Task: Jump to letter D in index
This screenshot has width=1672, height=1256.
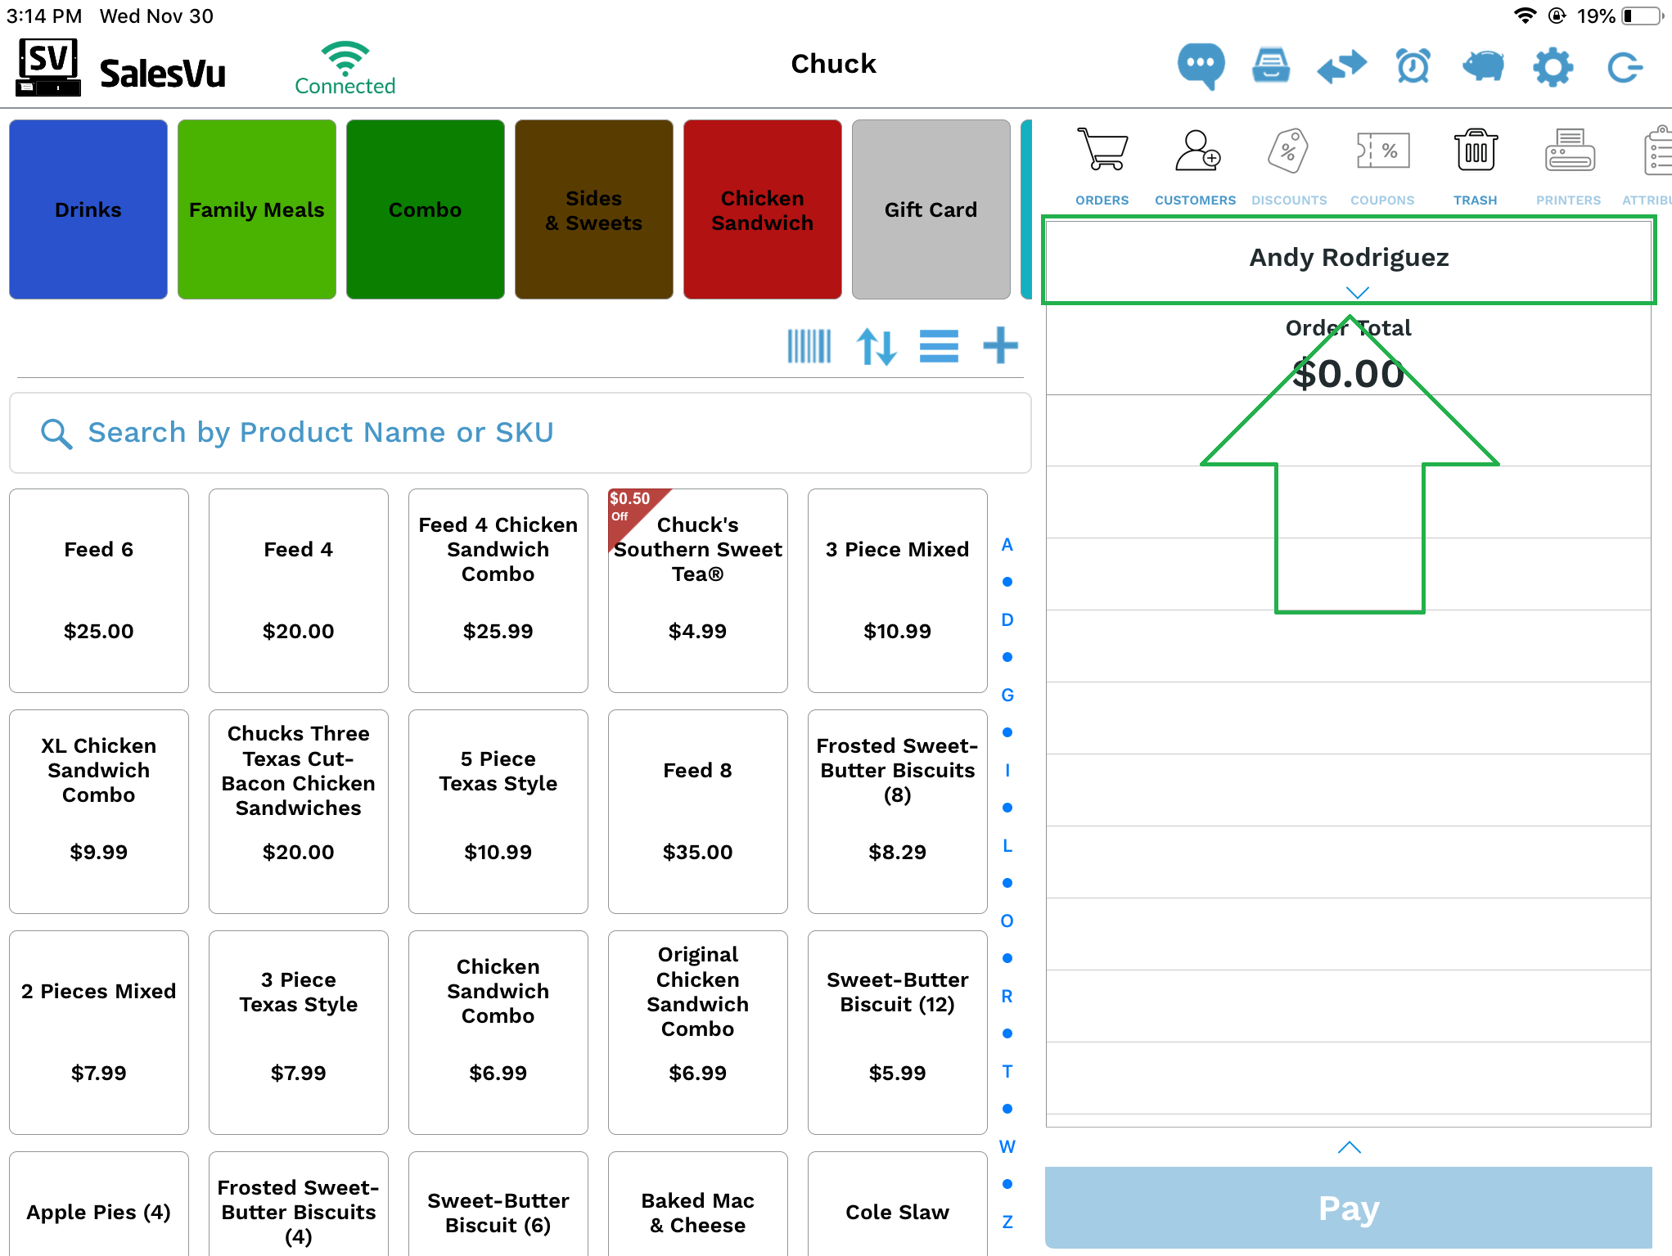Action: click(1007, 620)
